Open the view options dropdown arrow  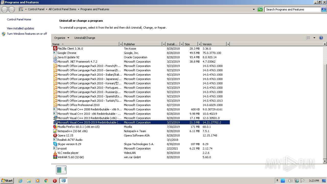tap(314, 38)
